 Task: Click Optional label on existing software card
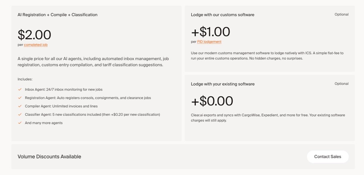[341, 84]
